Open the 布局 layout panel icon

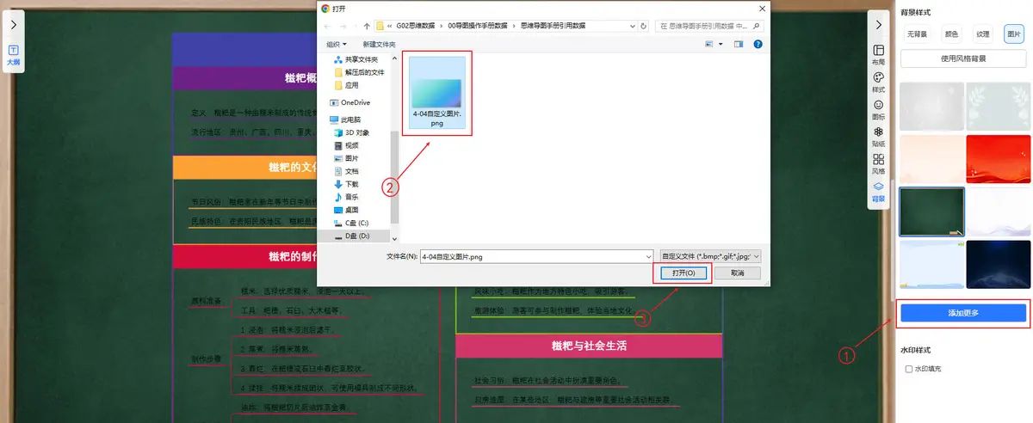pos(878,54)
